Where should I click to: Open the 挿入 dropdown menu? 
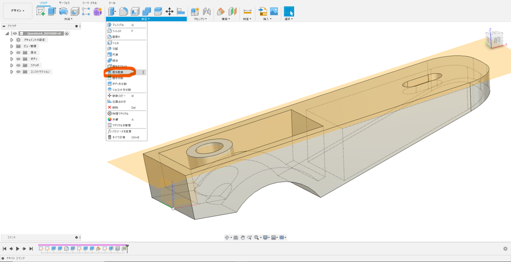pos(268,19)
